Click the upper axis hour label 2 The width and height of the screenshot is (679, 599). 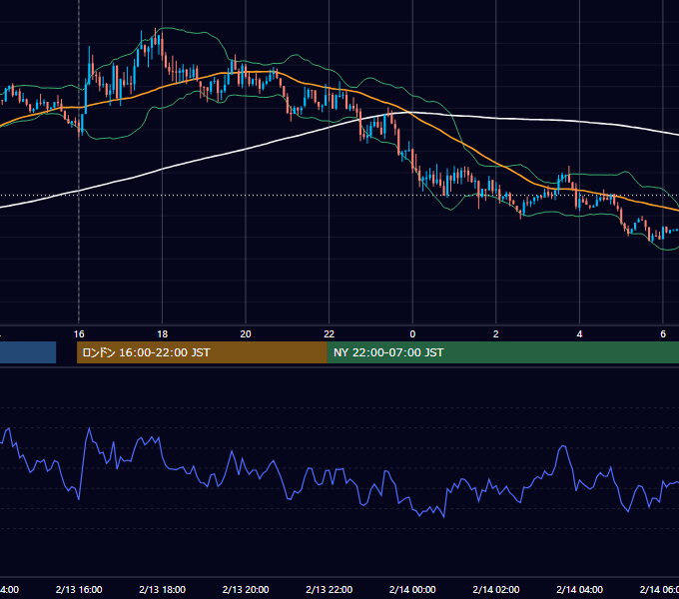tap(496, 334)
